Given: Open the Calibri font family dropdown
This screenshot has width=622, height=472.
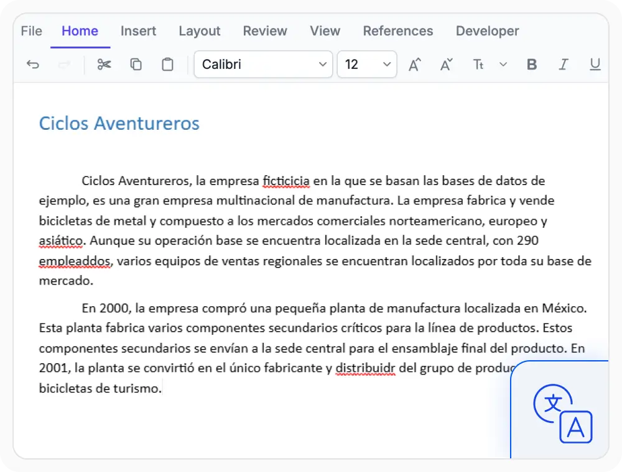Looking at the screenshot, I should tap(263, 64).
